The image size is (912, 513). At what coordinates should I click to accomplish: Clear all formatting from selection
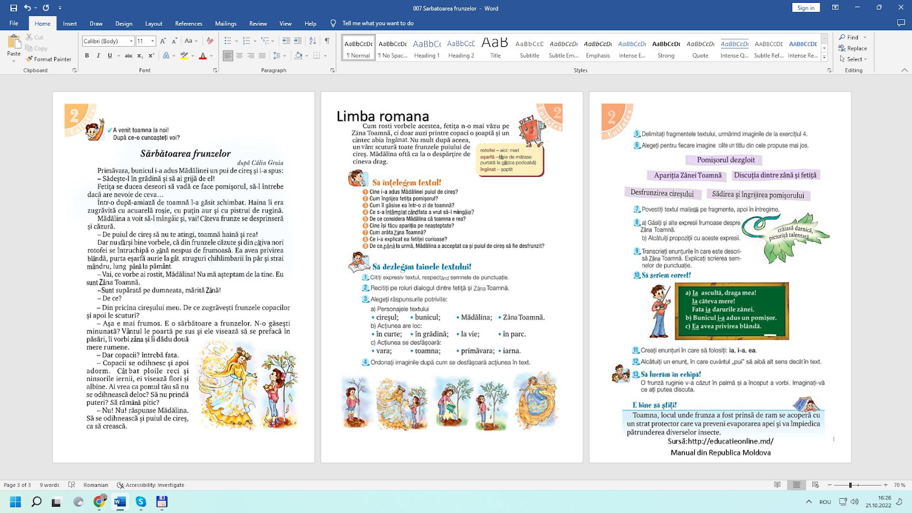(x=210, y=41)
